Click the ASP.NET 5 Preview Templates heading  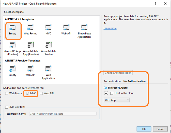(x=23, y=61)
